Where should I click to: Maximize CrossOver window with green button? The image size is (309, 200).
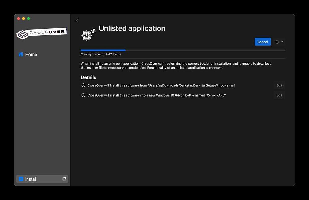(x=28, y=19)
